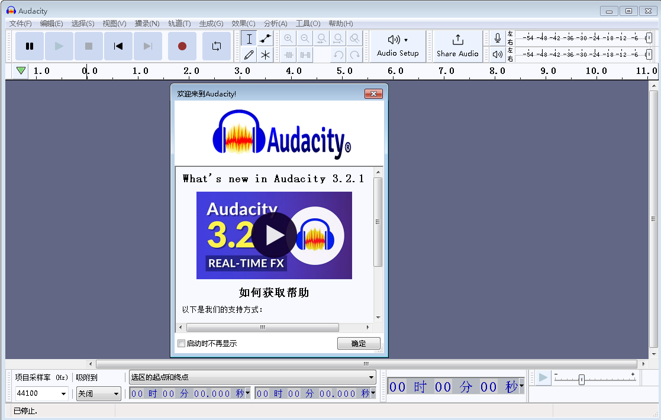Image resolution: width=661 pixels, height=420 pixels.
Task: Click the main window vertical scrollbar
Action: coord(654,219)
